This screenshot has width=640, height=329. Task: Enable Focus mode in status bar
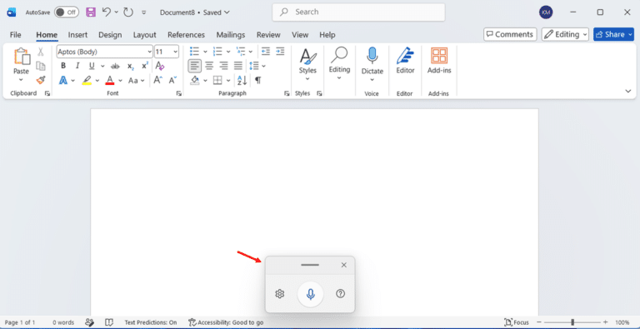517,322
